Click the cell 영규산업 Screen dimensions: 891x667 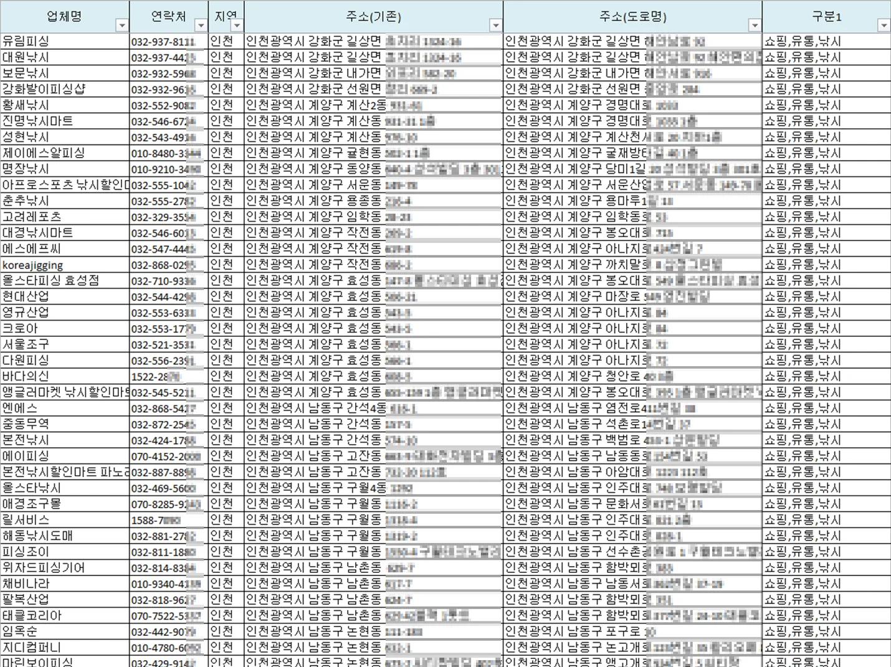(65, 313)
